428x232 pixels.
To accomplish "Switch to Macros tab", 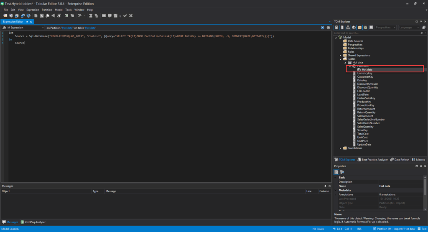I will click(x=418, y=160).
